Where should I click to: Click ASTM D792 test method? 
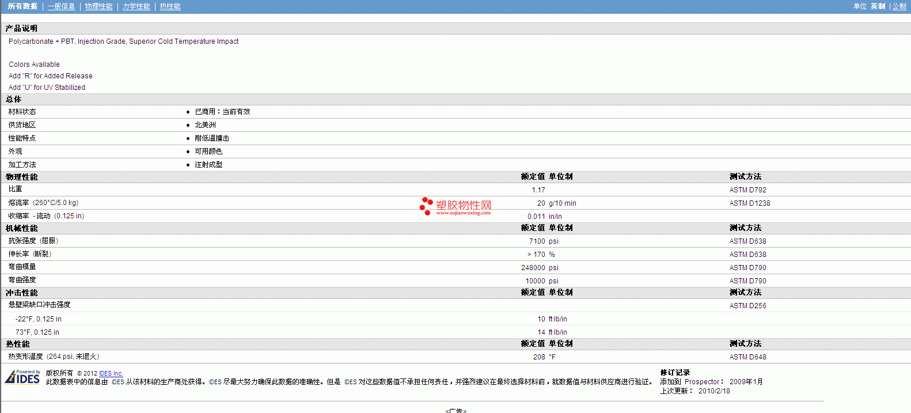point(747,190)
